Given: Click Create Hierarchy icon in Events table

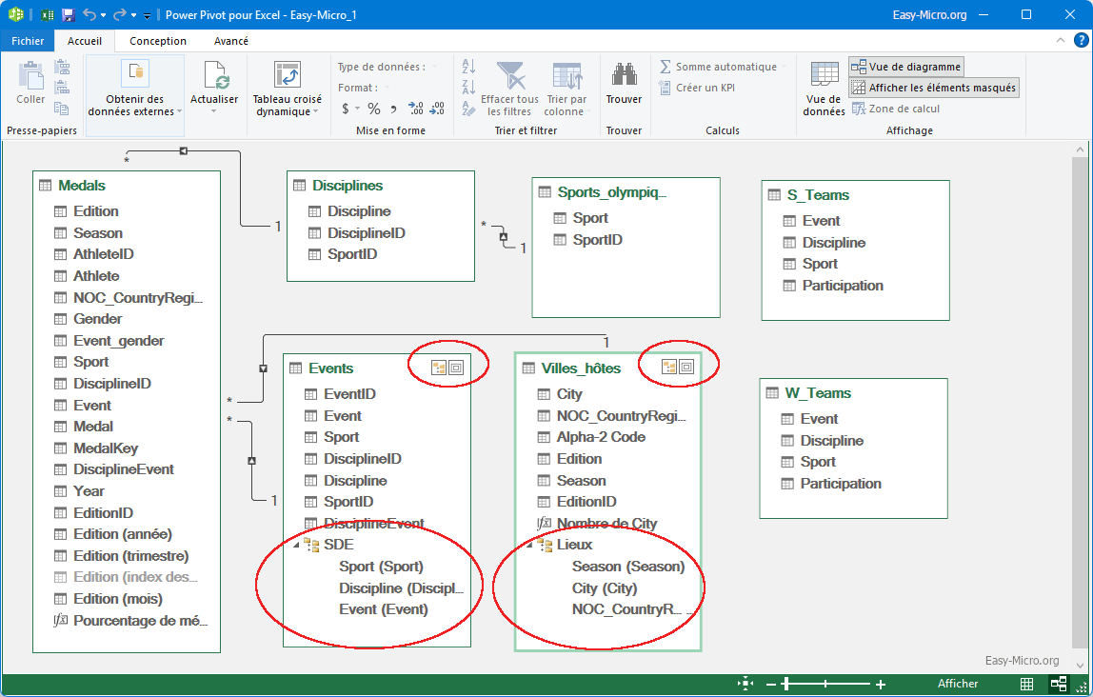Looking at the screenshot, I should click(x=439, y=368).
